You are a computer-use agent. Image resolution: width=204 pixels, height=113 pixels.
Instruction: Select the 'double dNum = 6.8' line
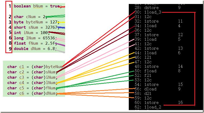[x=35, y=49]
